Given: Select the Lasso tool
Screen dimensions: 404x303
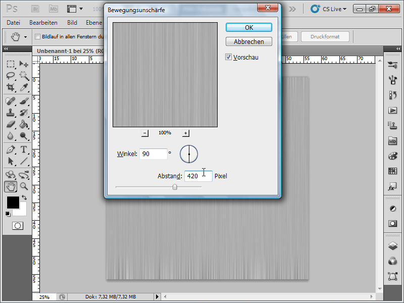Looking at the screenshot, I should pyautogui.click(x=11, y=75).
